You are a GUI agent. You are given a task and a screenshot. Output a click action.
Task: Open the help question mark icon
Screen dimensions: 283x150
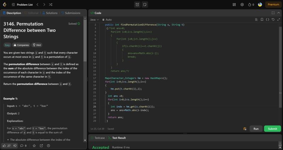(48, 146)
